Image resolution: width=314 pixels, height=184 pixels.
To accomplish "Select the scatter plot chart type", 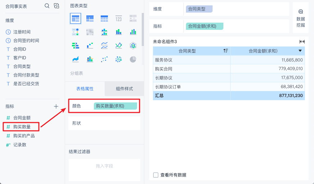I will coord(104,59).
